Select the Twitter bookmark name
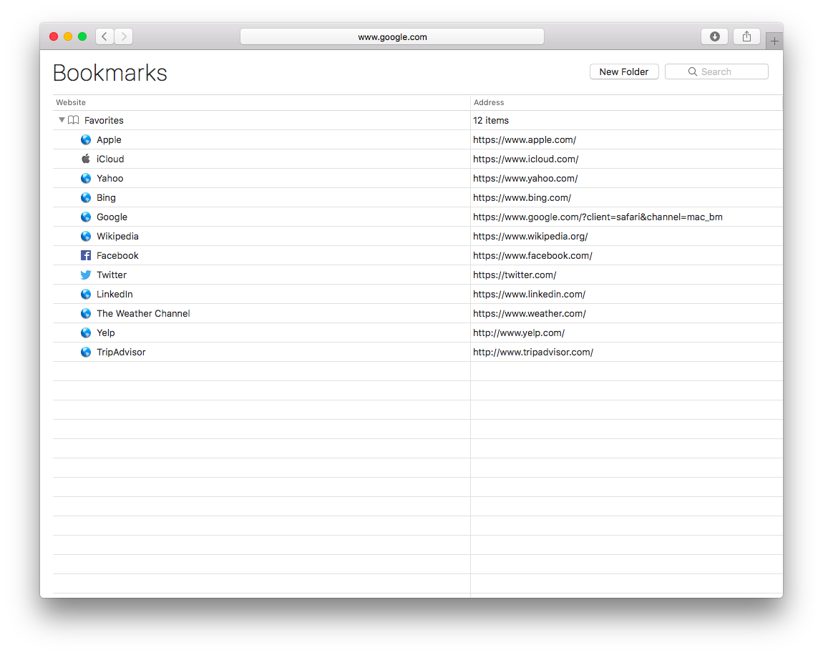Screen dimensions: 823x655 (111, 275)
